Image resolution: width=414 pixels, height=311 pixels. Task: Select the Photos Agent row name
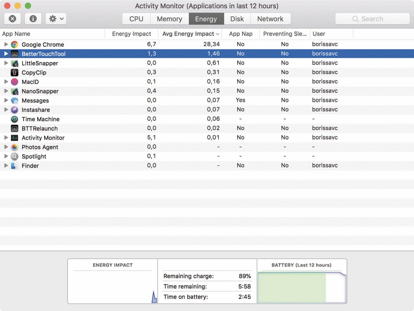pos(40,147)
